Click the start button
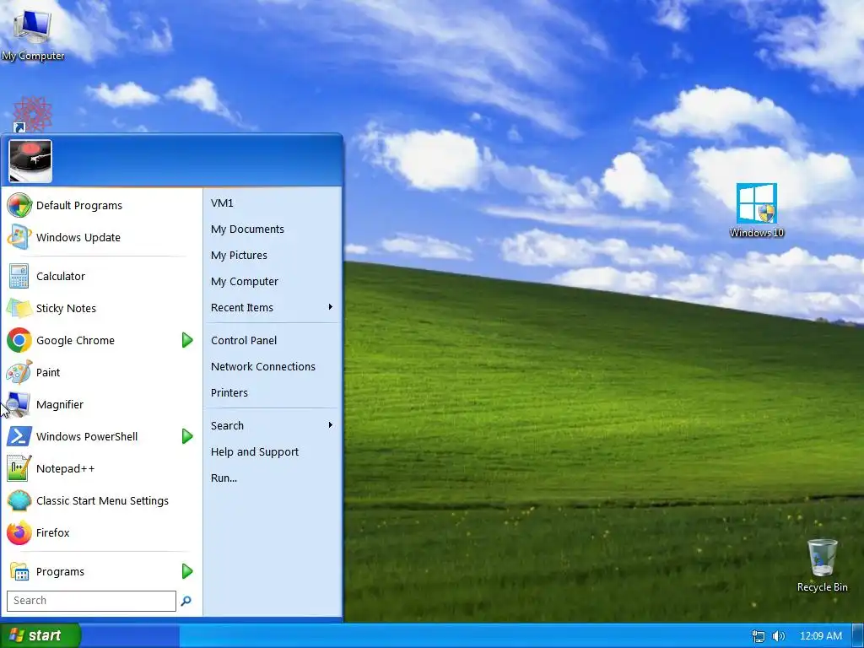This screenshot has width=864, height=648. tap(40, 635)
